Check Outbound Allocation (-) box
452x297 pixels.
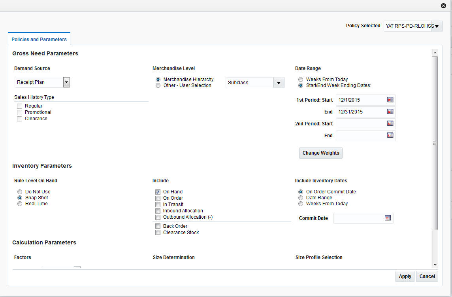[x=158, y=218]
